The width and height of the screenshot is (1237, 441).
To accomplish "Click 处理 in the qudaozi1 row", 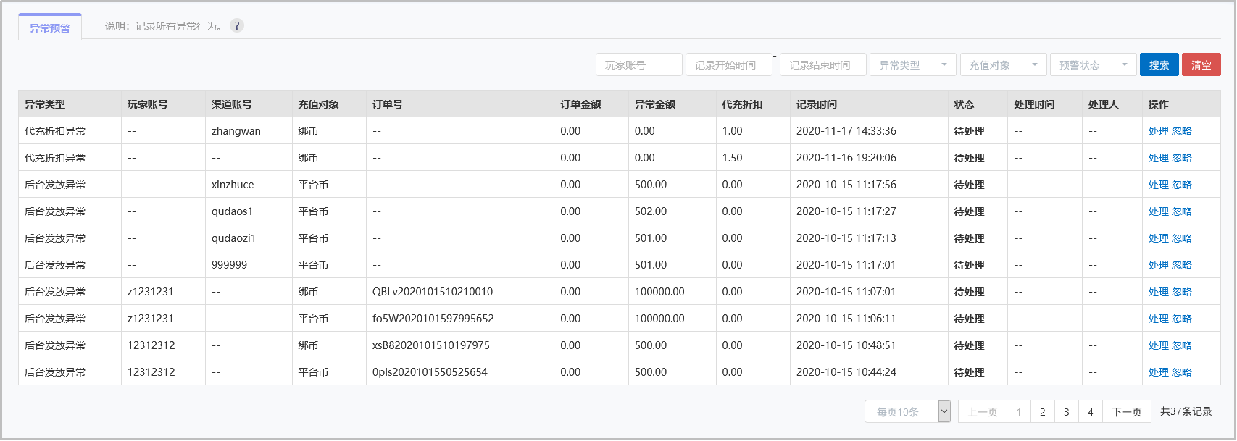I will click(x=1158, y=238).
